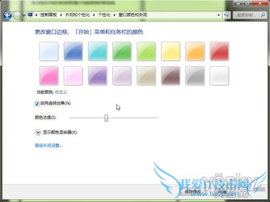Select the teal cyan color swatch
Screen dimensions: 270x202
[98, 51]
